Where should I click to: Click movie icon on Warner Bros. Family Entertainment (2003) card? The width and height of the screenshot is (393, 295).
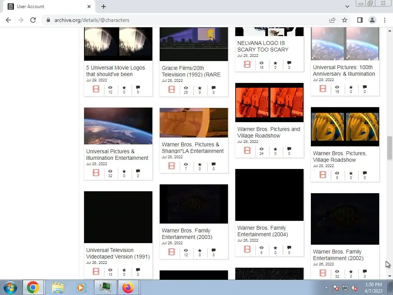172,252
